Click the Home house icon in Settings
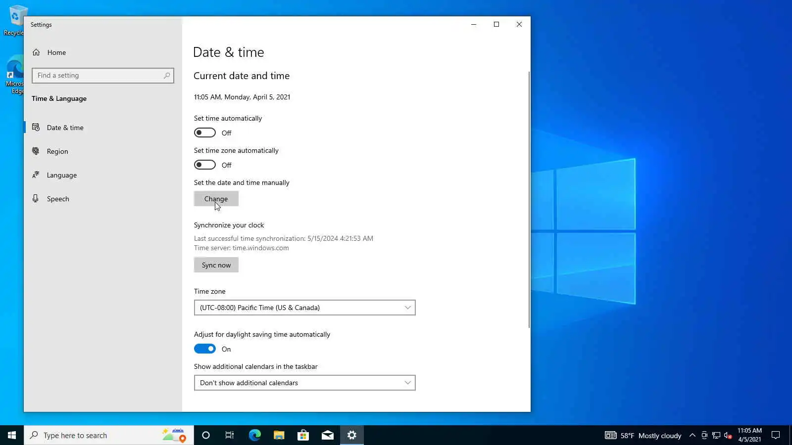The height and width of the screenshot is (445, 792). point(36,52)
